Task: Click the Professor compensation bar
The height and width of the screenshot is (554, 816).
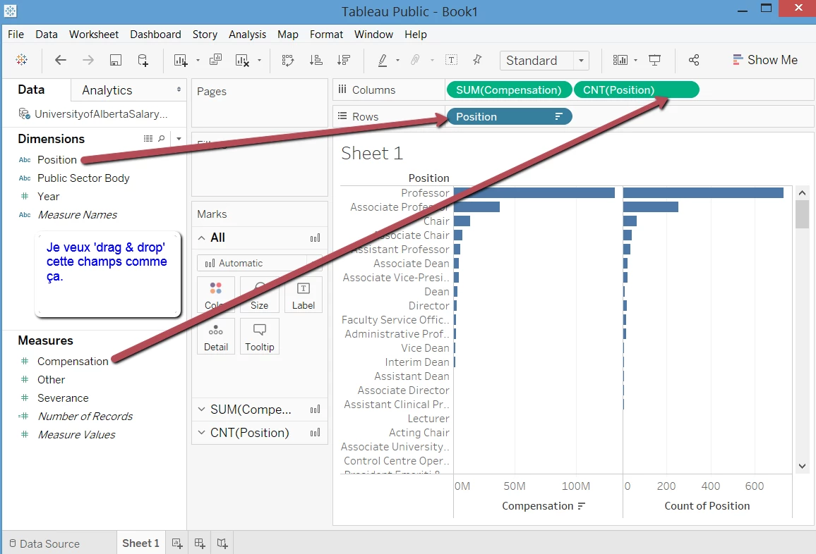Action: [534, 193]
